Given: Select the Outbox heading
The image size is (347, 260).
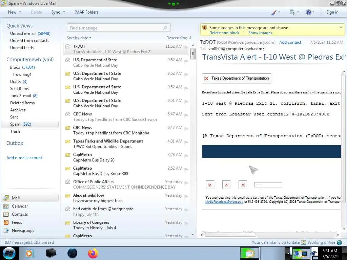Looking at the screenshot, I should 15,143.
